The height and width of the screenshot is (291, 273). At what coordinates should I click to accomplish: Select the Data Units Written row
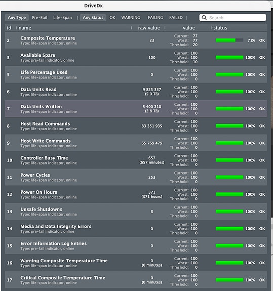(x=136, y=109)
